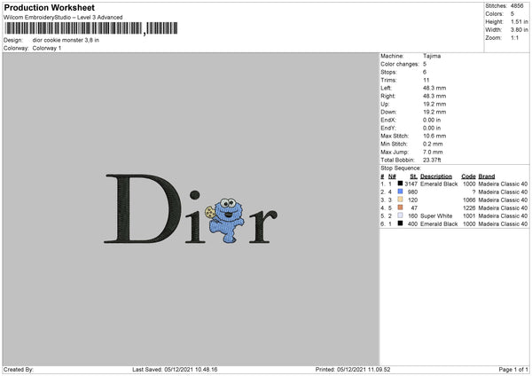
Task: Click the Machine value Tajima
Action: [x=432, y=56]
